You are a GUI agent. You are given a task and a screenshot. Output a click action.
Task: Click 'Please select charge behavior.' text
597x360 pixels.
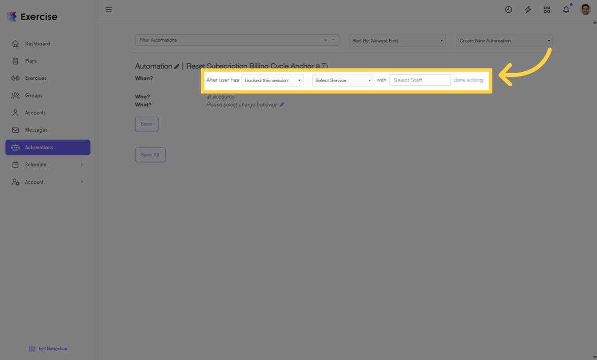click(242, 105)
